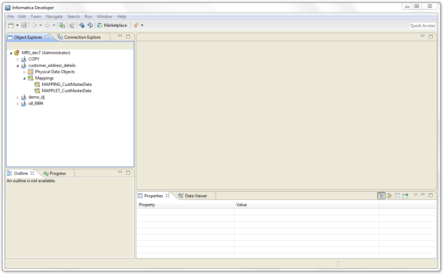This screenshot has width=443, height=274.
Task: Click the Save disk icon
Action: coord(24,25)
